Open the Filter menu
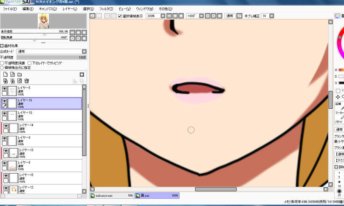 point(106,9)
